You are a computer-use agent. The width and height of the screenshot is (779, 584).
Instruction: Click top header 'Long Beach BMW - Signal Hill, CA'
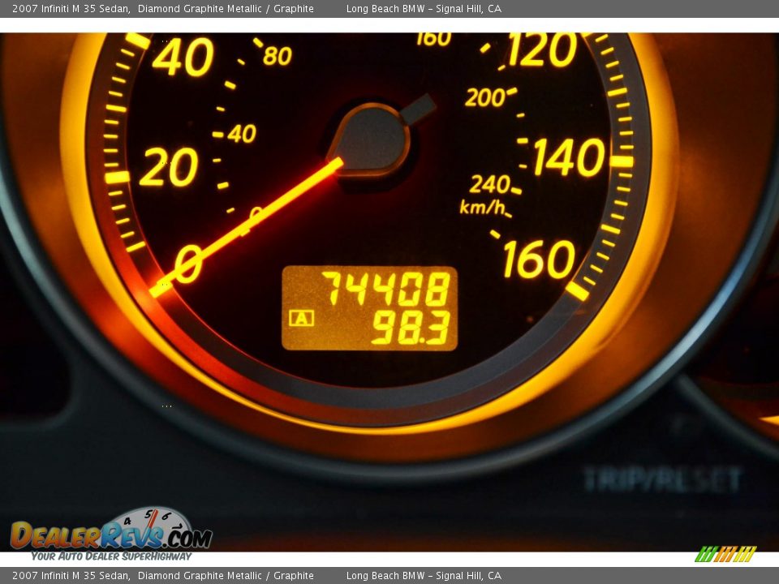point(424,8)
